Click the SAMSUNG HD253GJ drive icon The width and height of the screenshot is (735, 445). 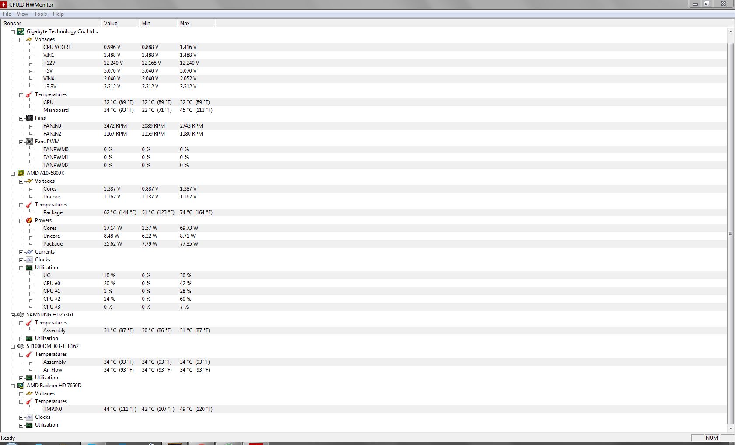[x=21, y=315]
